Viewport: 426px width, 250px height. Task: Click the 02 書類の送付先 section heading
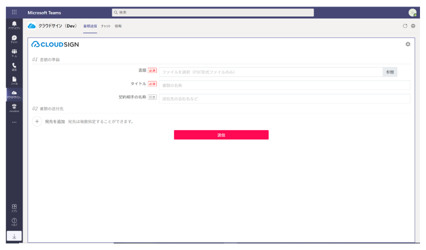click(48, 108)
